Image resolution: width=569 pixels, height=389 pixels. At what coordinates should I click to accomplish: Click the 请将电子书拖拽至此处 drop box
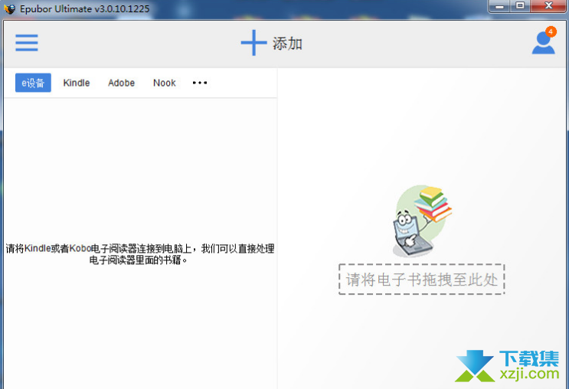pos(422,279)
